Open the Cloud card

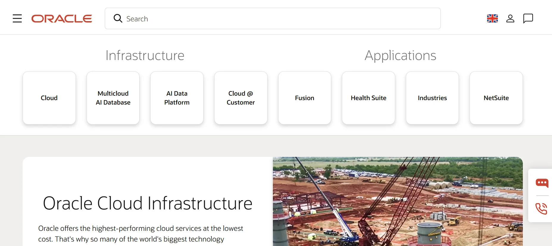[x=49, y=98]
